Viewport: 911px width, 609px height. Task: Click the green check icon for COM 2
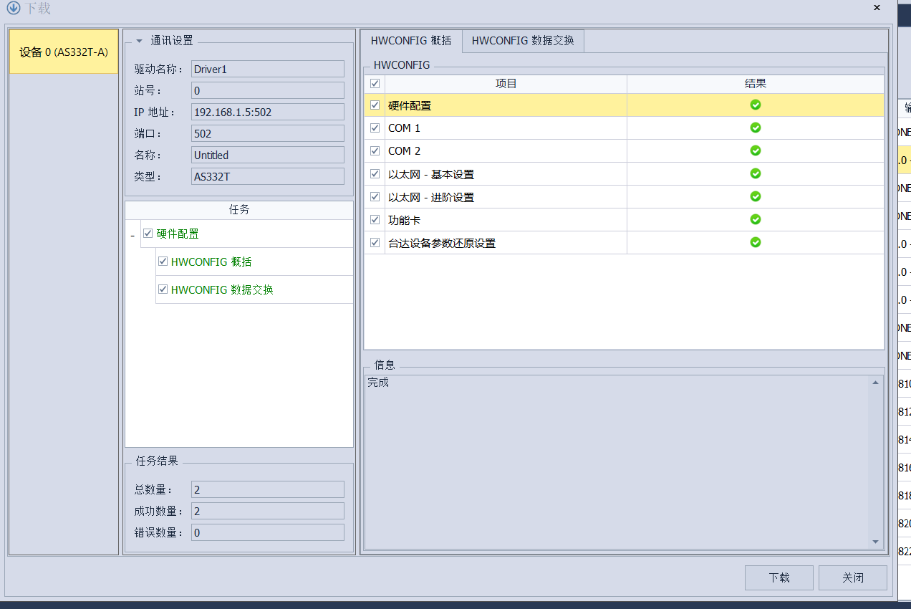click(755, 150)
